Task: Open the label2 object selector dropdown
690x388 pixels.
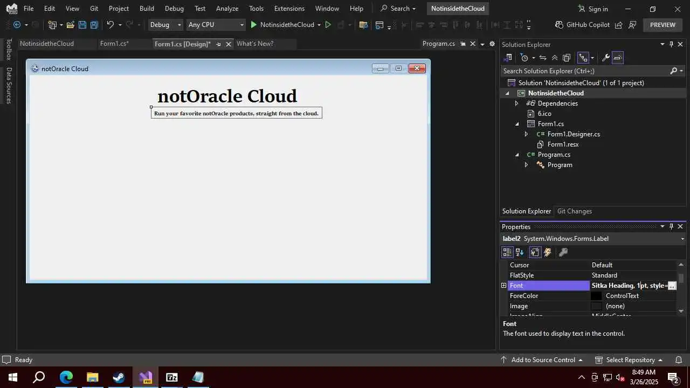Action: pyautogui.click(x=682, y=239)
